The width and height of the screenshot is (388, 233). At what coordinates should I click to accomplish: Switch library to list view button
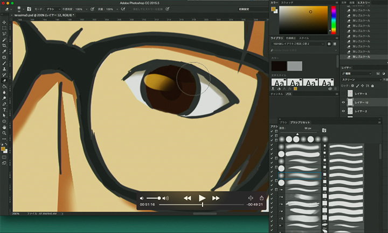[335, 44]
